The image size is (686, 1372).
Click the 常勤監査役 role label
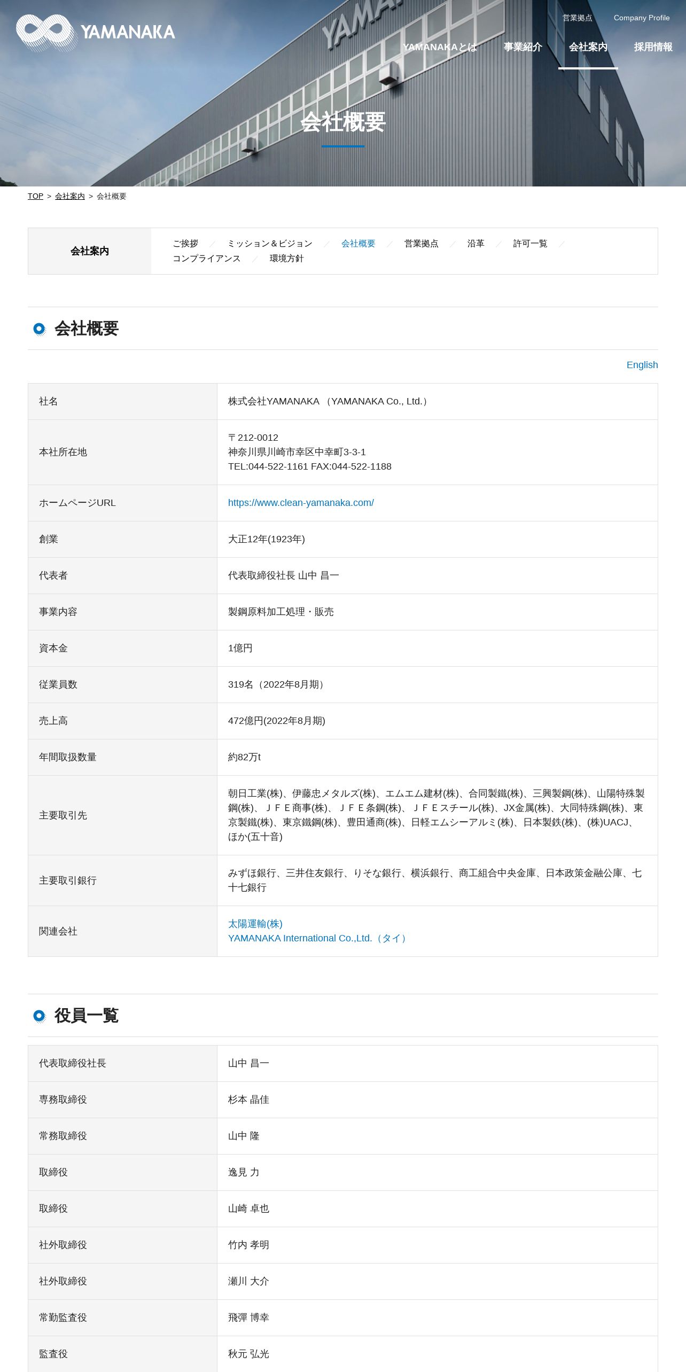pos(63,1318)
